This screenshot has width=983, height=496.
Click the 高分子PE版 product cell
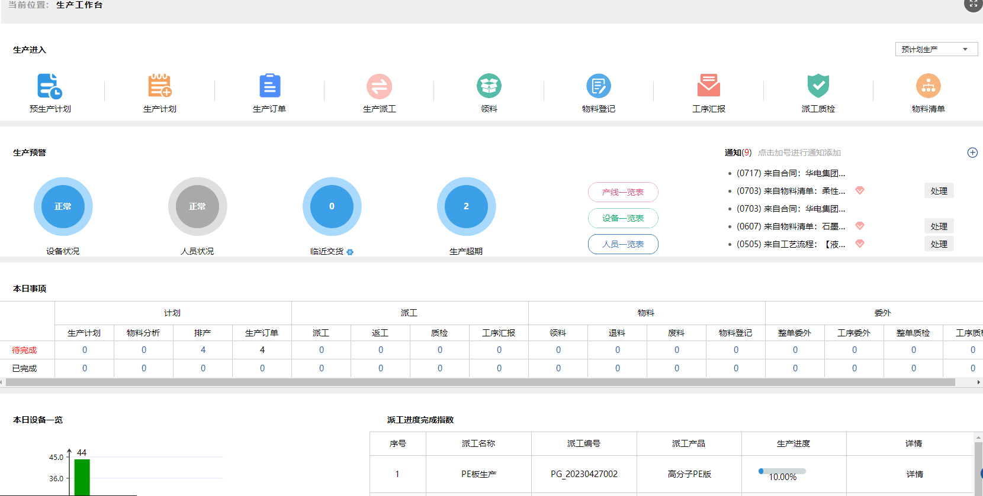[x=689, y=474]
